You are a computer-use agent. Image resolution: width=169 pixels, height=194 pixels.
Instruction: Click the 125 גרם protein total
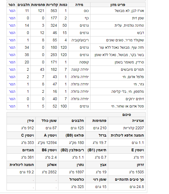77,128
